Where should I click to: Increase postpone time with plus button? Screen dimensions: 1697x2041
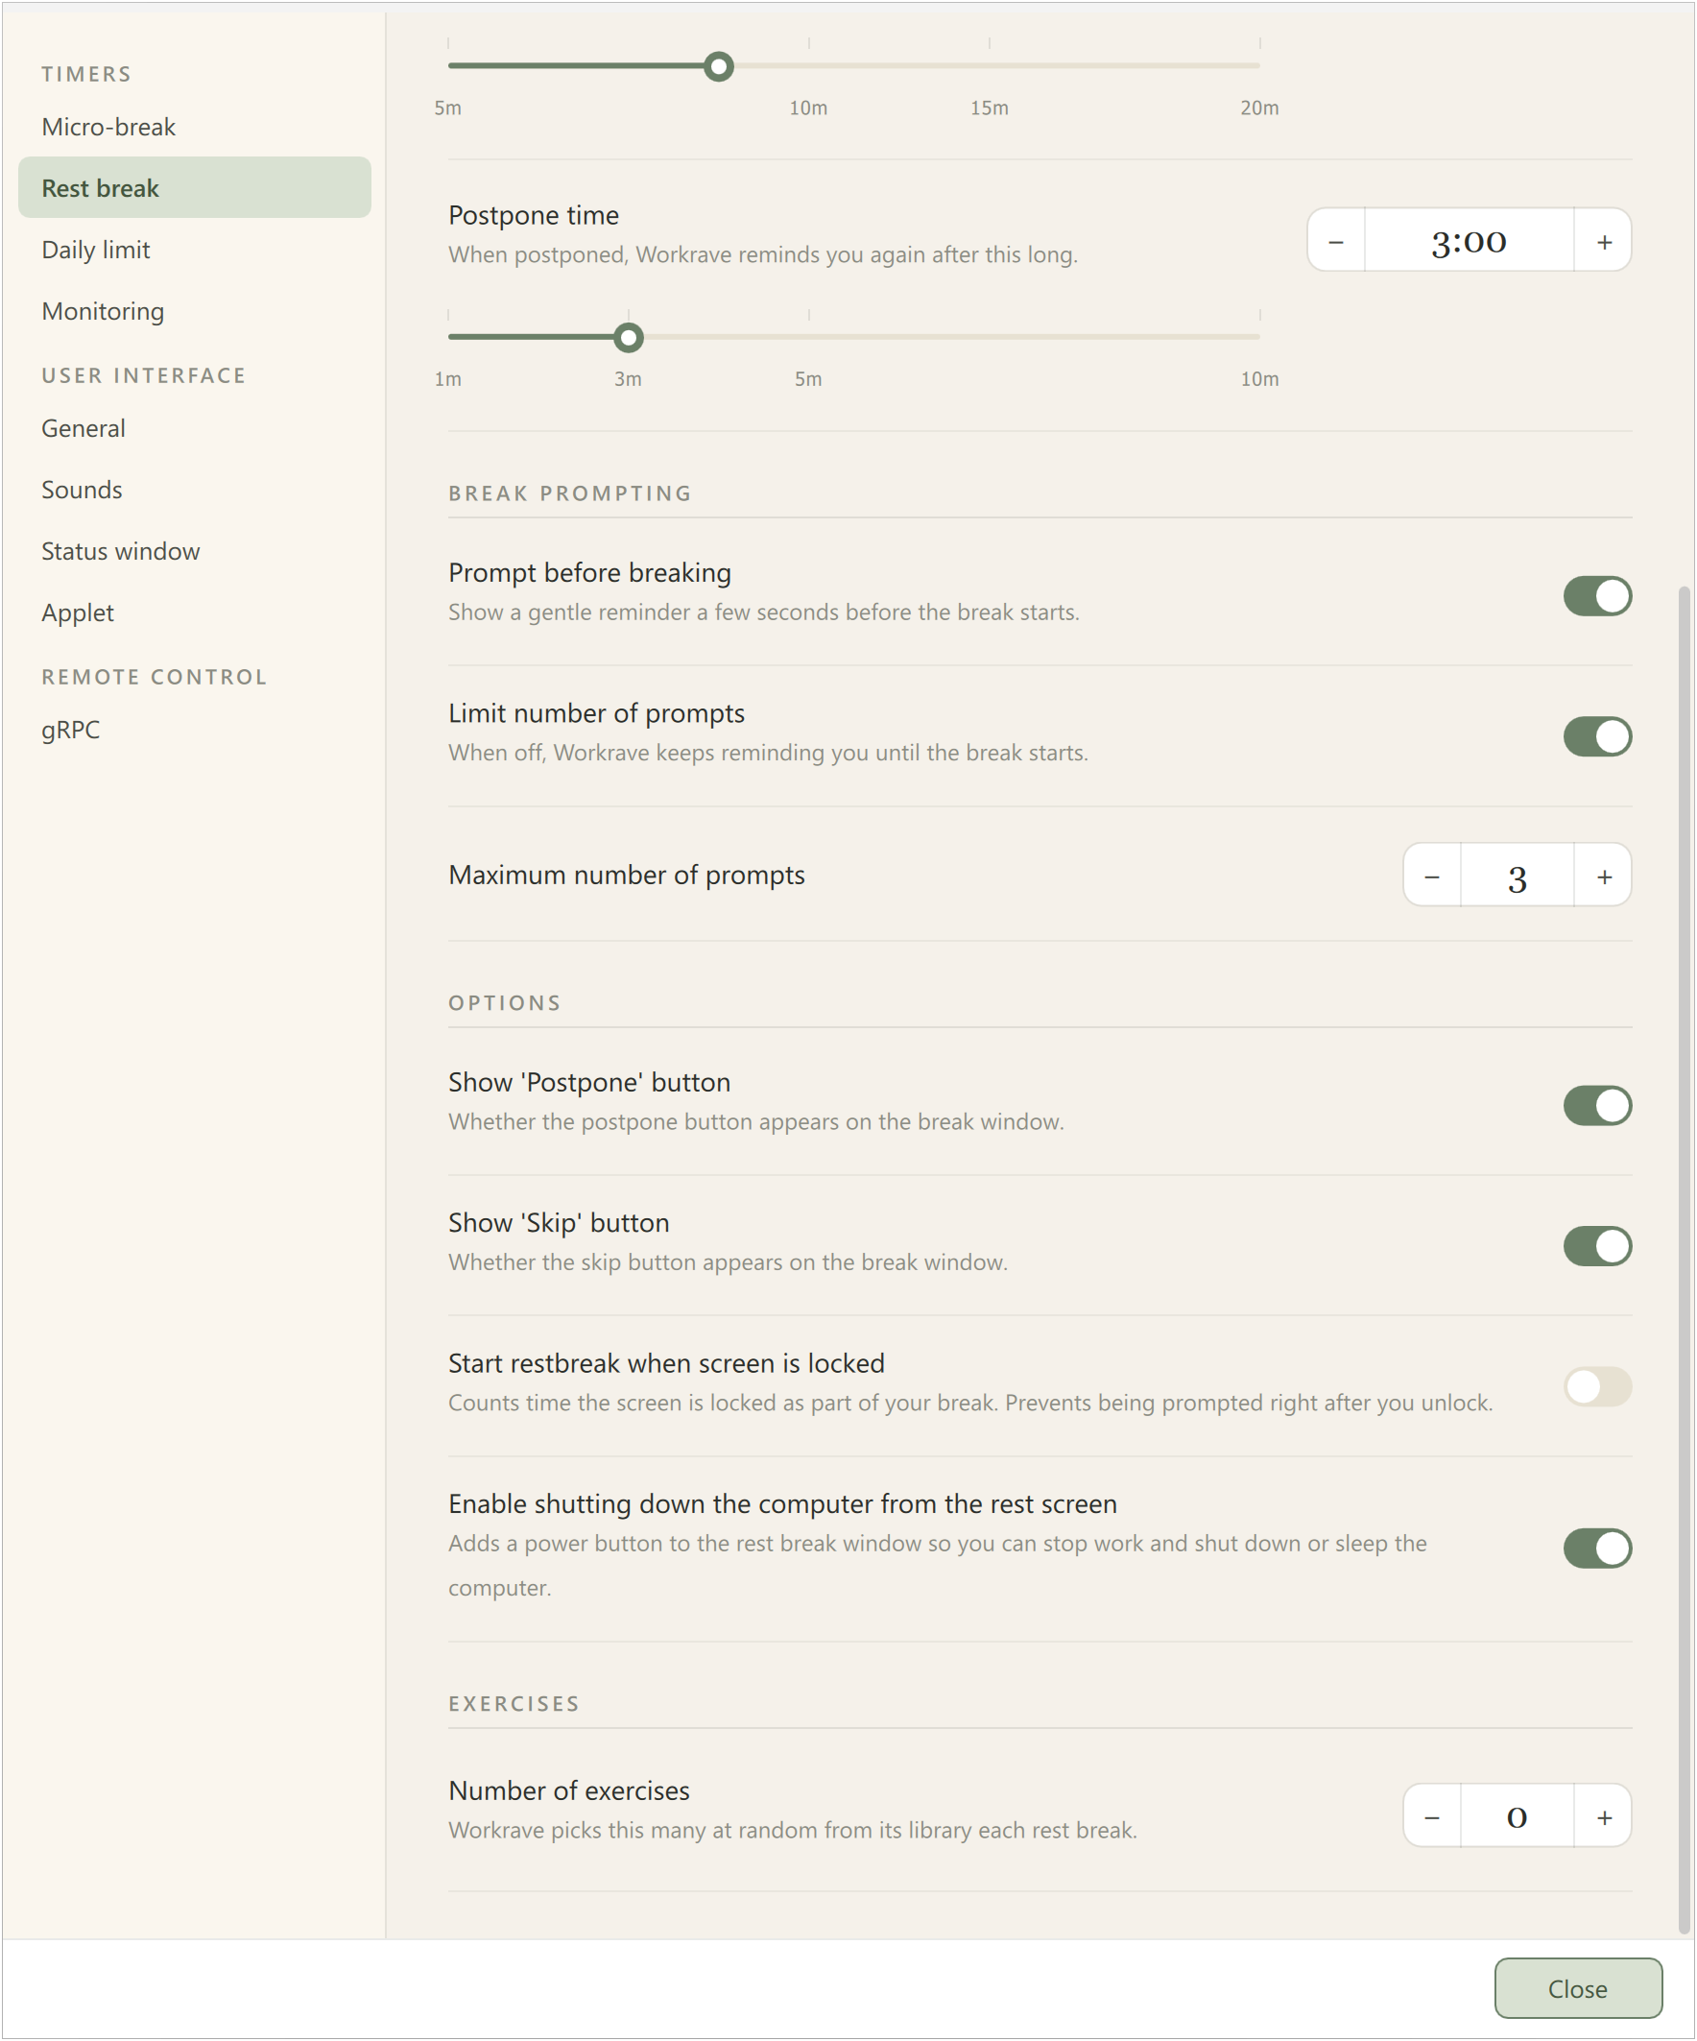(x=1604, y=240)
